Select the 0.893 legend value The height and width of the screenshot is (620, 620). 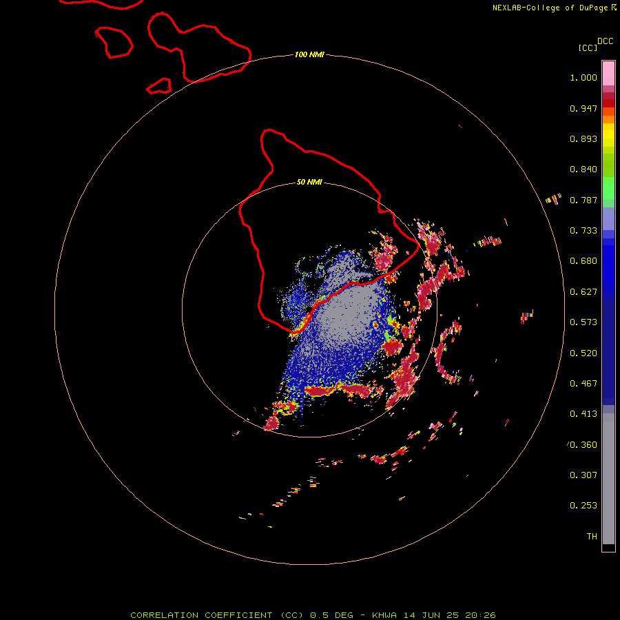coord(583,138)
